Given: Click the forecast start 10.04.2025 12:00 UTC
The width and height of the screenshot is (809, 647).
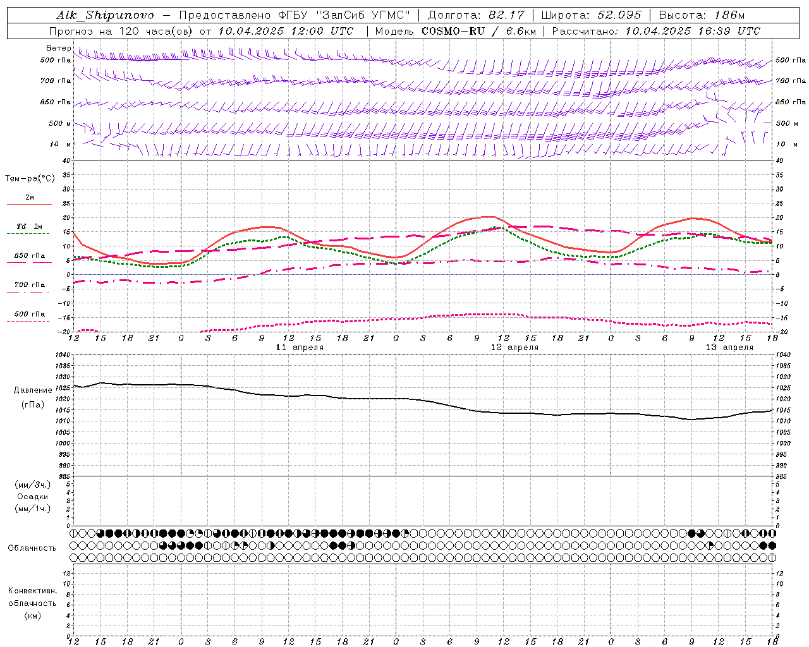Looking at the screenshot, I should pos(286,31).
